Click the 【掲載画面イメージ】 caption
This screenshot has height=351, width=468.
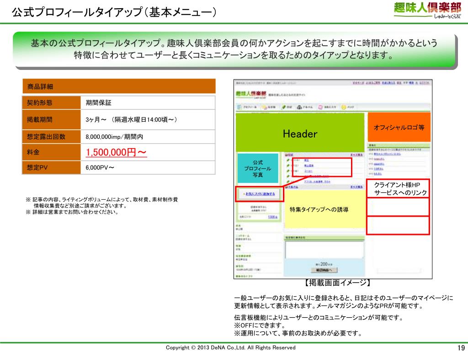point(337,282)
